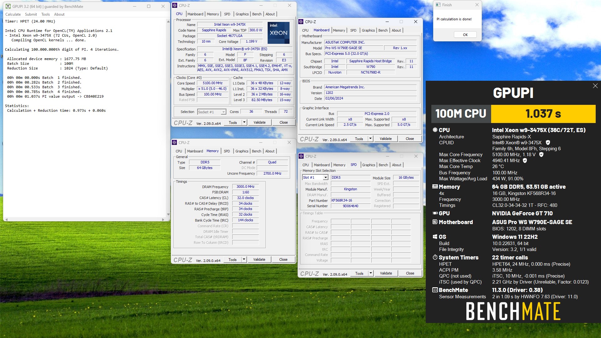
Task: Click Tools button in CPU-Z Mainboard window
Action: click(x=359, y=139)
